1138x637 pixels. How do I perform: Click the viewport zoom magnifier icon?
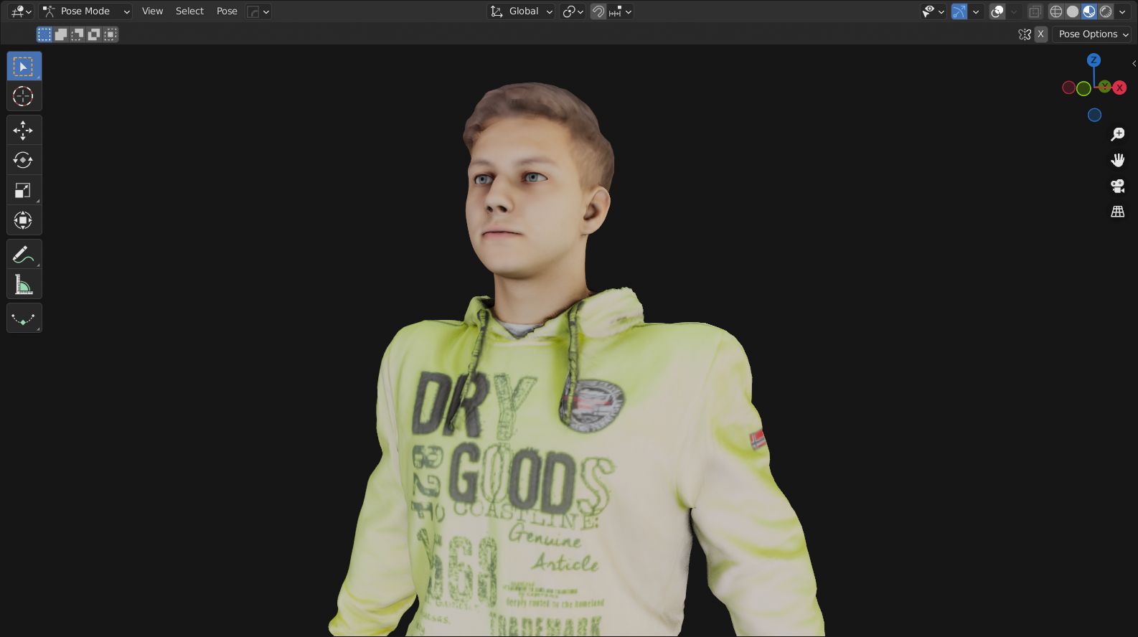(1118, 134)
